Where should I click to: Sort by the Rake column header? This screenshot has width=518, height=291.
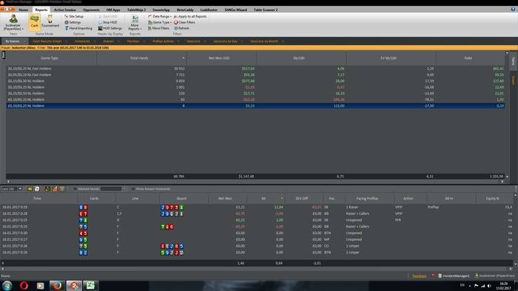470,58
